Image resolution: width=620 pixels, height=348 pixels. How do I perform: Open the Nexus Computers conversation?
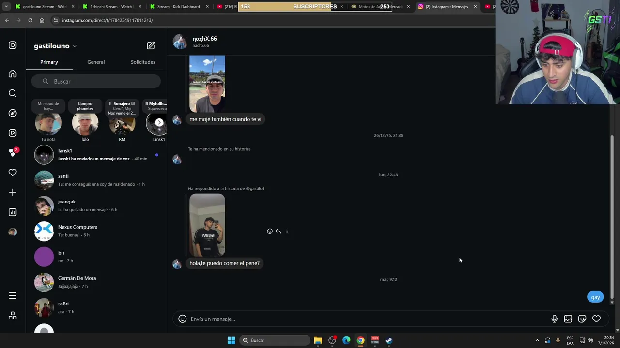click(96, 231)
